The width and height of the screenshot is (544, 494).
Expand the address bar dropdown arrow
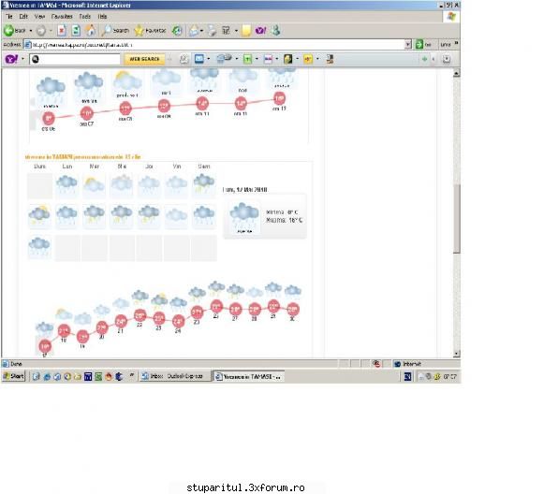point(408,44)
